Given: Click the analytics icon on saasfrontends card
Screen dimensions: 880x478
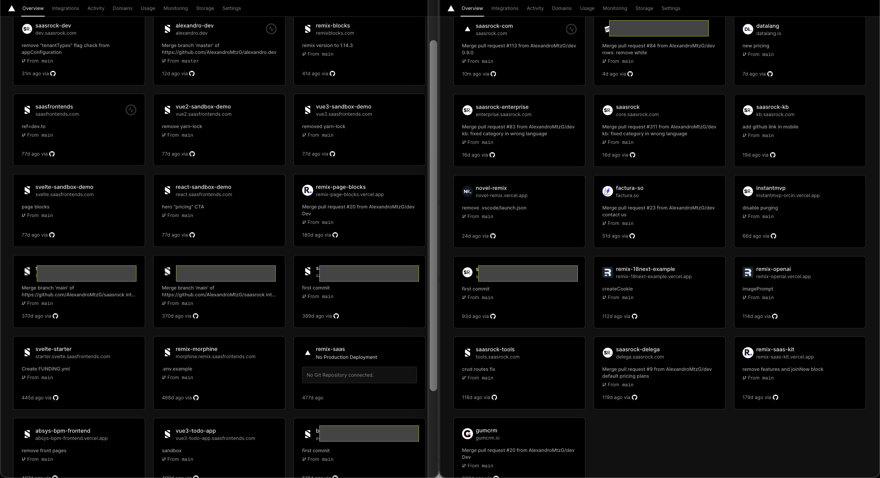Looking at the screenshot, I should click(x=131, y=110).
